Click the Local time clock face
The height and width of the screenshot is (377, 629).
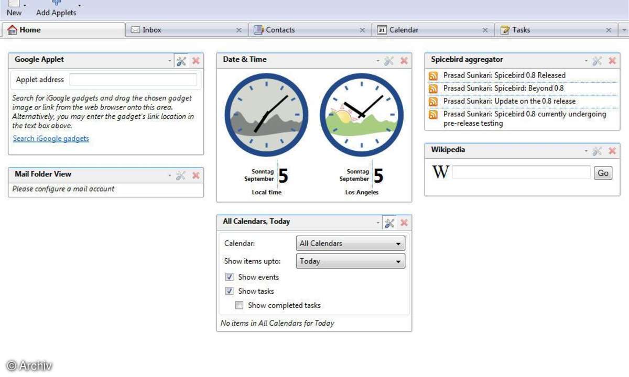pyautogui.click(x=266, y=115)
